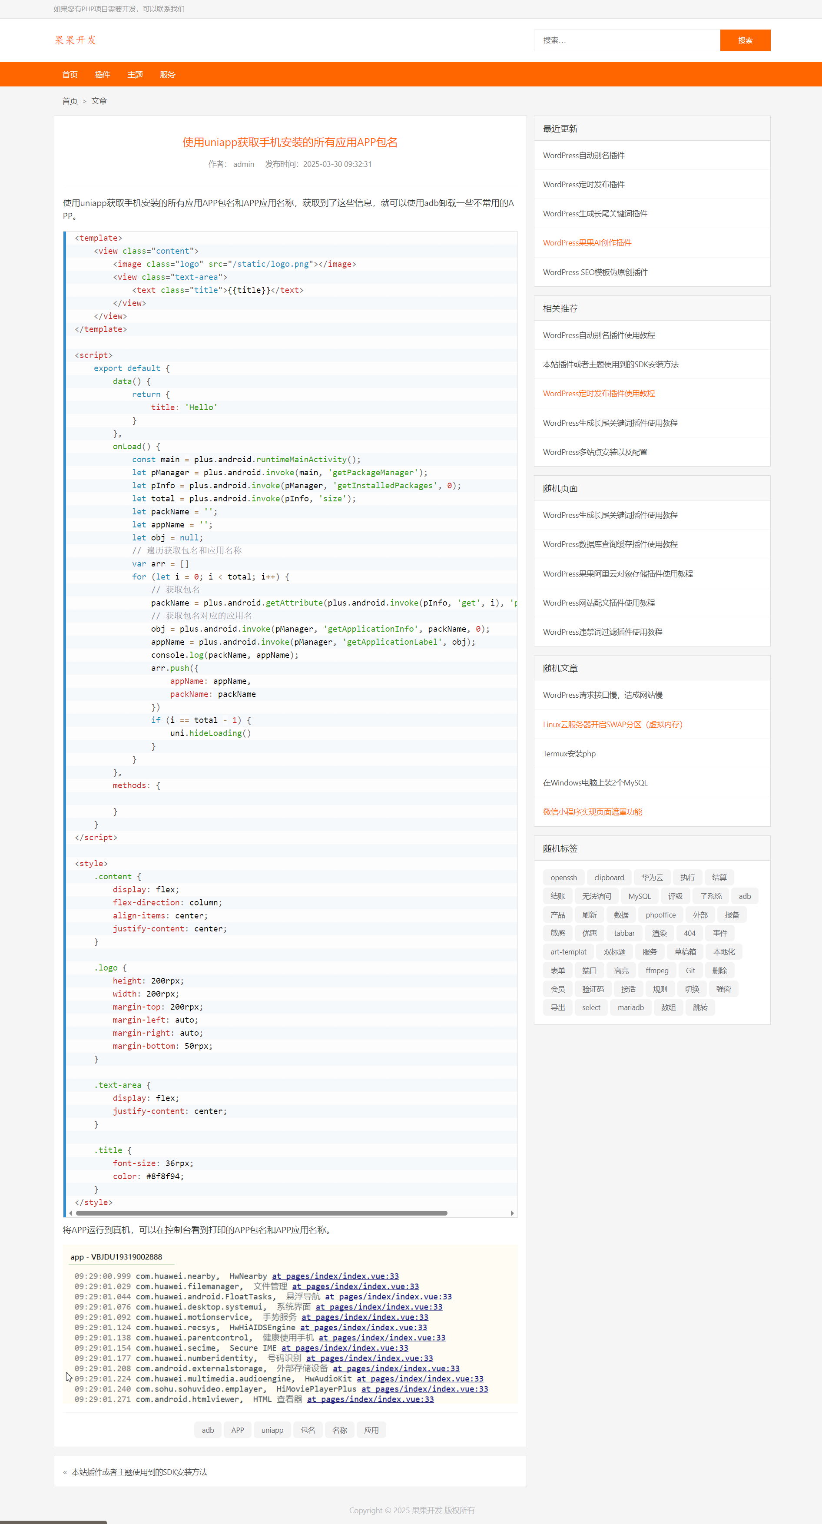This screenshot has width=822, height=1524.
Task: Select the Git tag
Action: tap(690, 970)
